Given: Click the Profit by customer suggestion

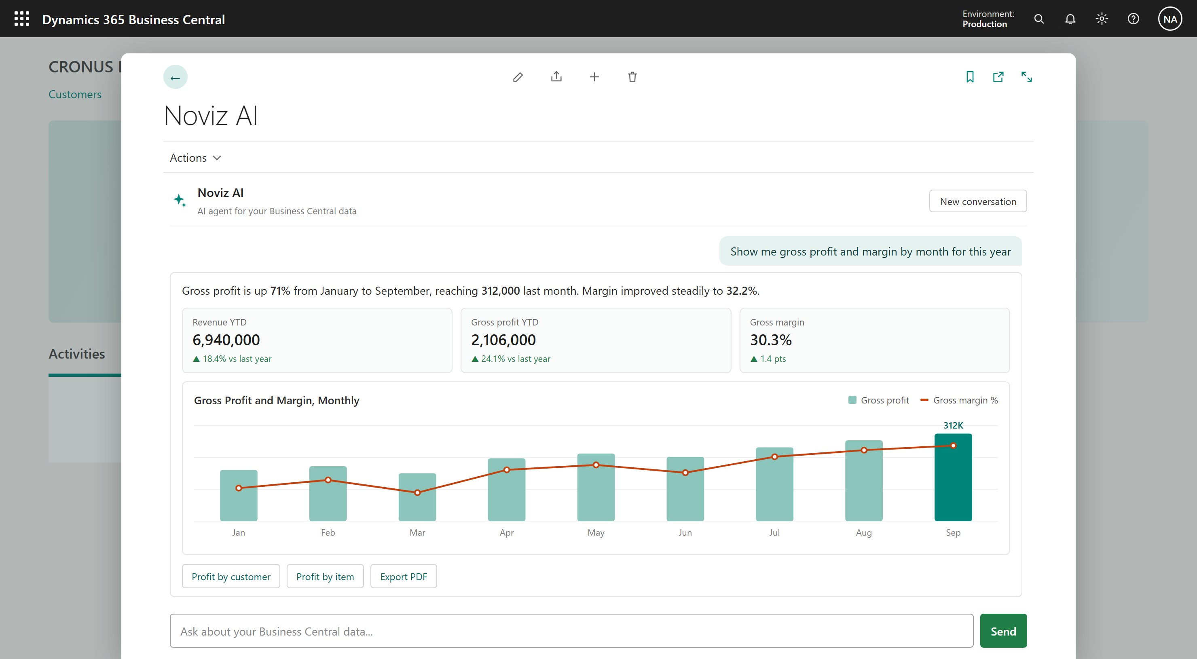Looking at the screenshot, I should coord(231,577).
